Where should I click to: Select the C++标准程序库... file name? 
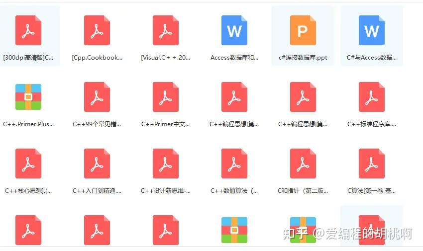pyautogui.click(x=372, y=124)
